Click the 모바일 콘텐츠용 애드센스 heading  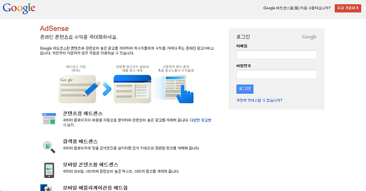90,165
